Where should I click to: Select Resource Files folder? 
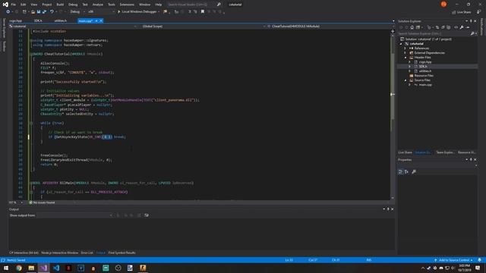point(424,76)
